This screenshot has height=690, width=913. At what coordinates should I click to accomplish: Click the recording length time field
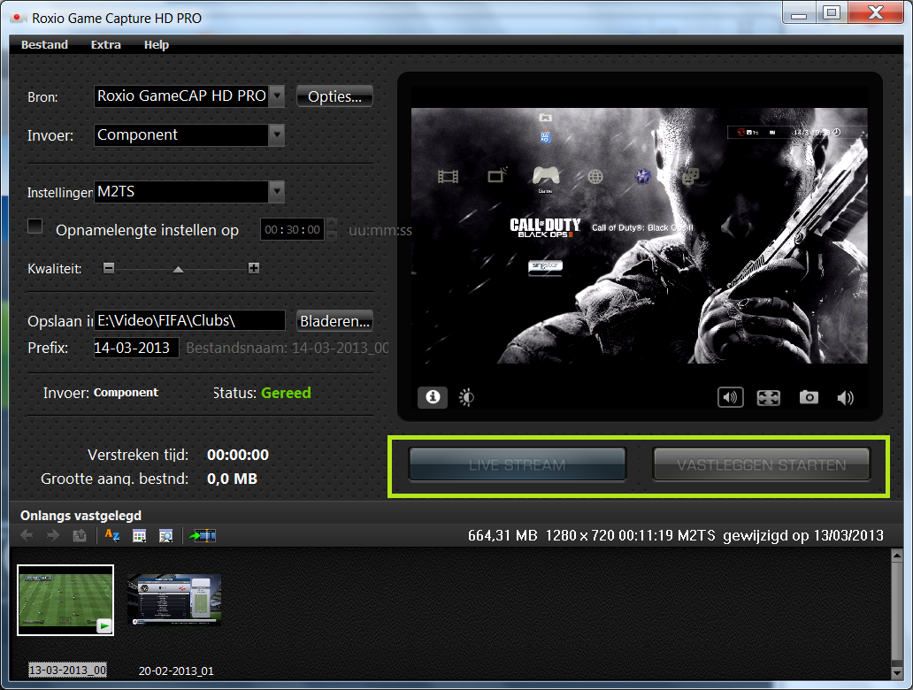pyautogui.click(x=292, y=229)
